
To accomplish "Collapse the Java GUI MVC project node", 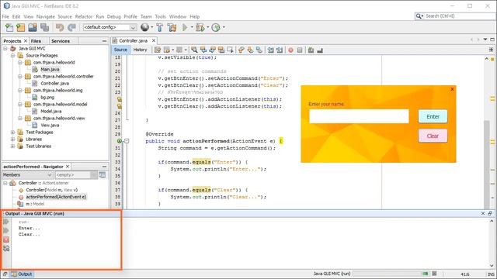I will click(5, 48).
